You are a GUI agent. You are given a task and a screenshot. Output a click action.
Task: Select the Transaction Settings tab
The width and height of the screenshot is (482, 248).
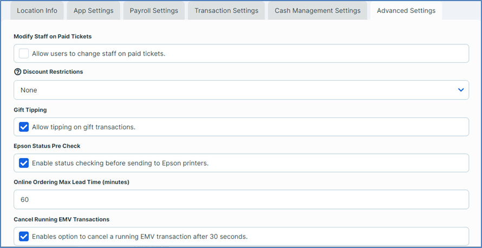coord(226,11)
